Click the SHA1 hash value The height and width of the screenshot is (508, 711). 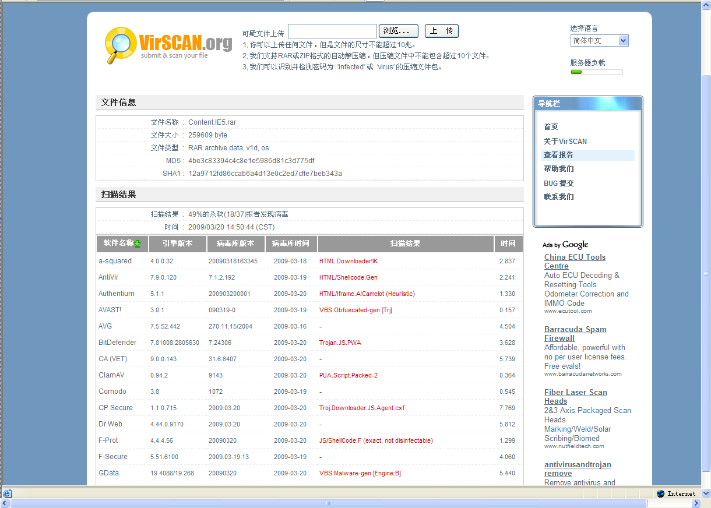click(x=265, y=174)
